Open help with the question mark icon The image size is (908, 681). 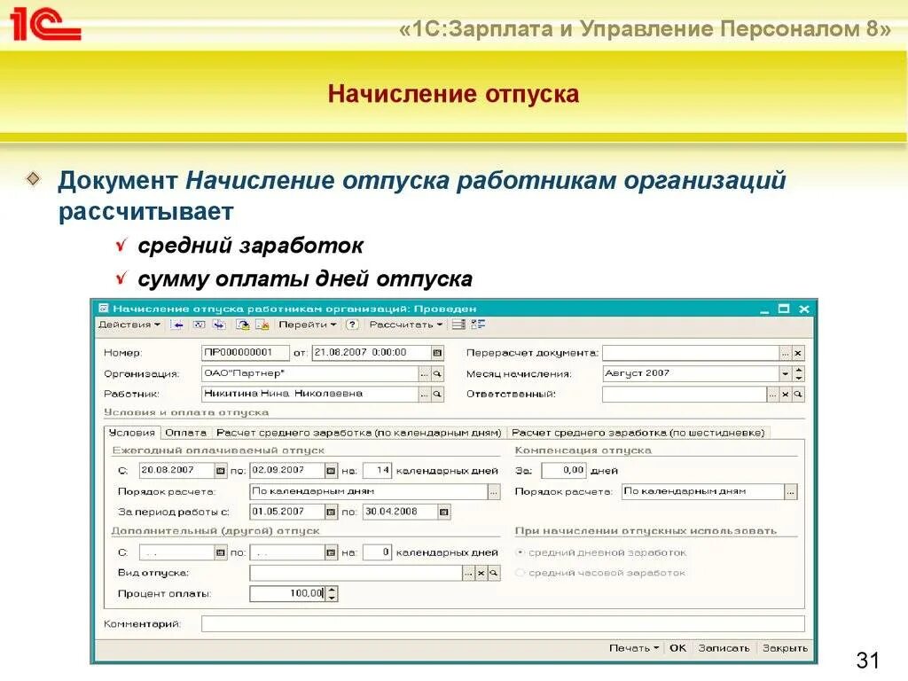352,325
